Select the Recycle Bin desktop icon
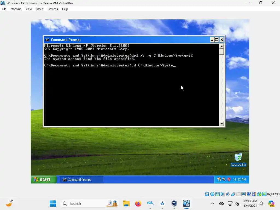 point(238,160)
